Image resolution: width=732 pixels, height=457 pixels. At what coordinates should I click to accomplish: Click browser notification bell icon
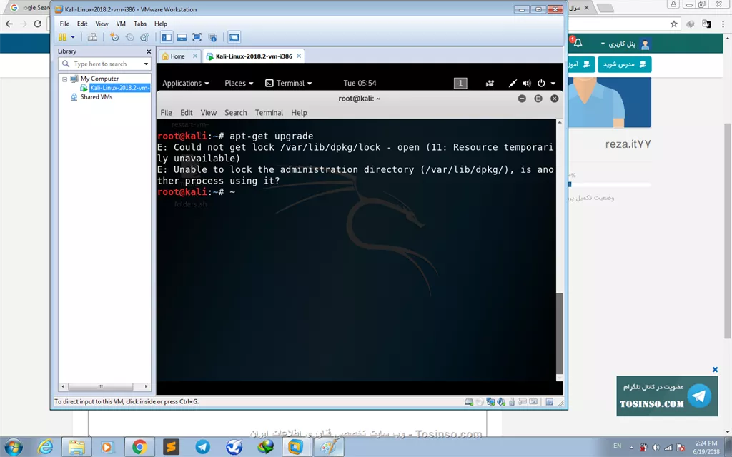578,43
